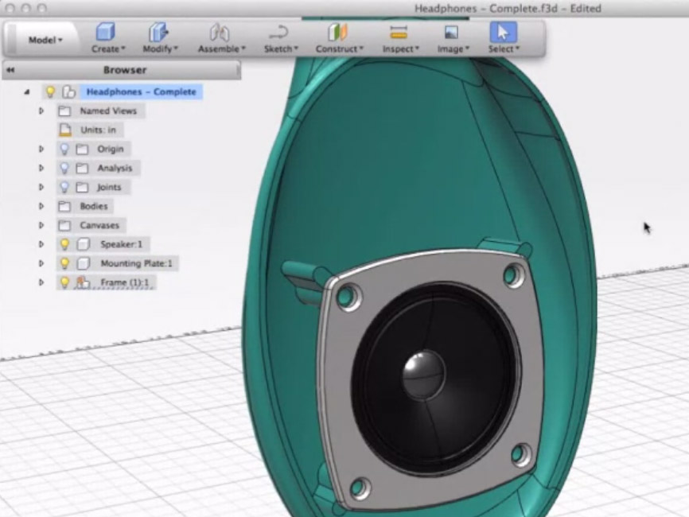Open the Image render tools
This screenshot has height=517, width=689.
point(451,33)
